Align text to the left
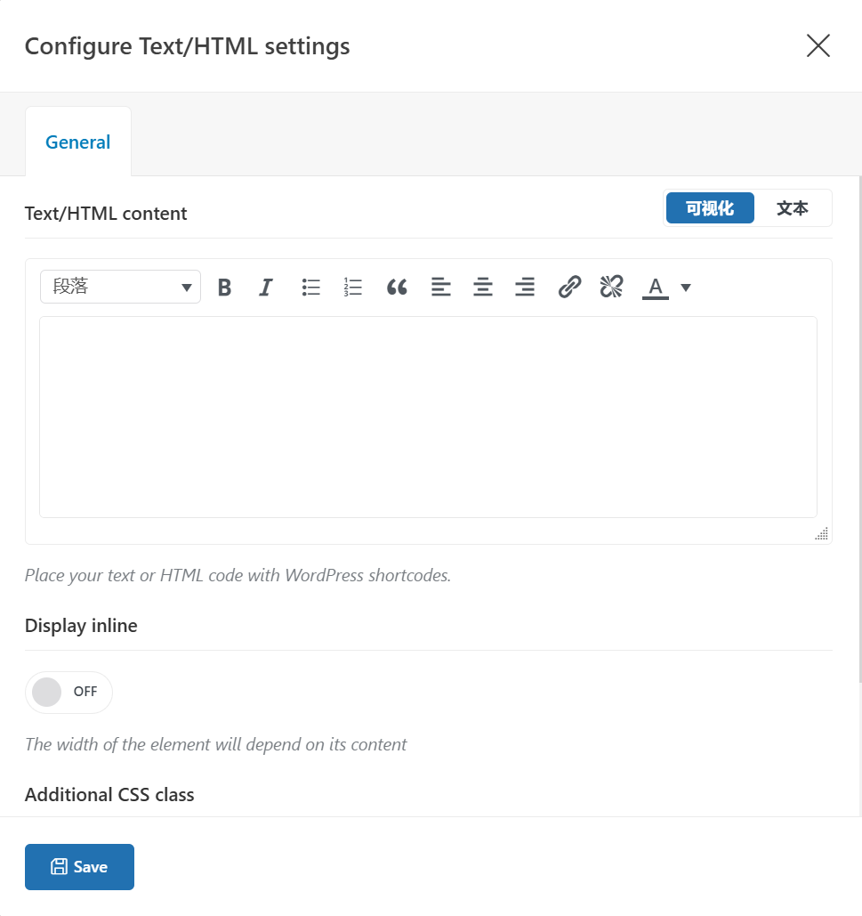 tap(440, 288)
